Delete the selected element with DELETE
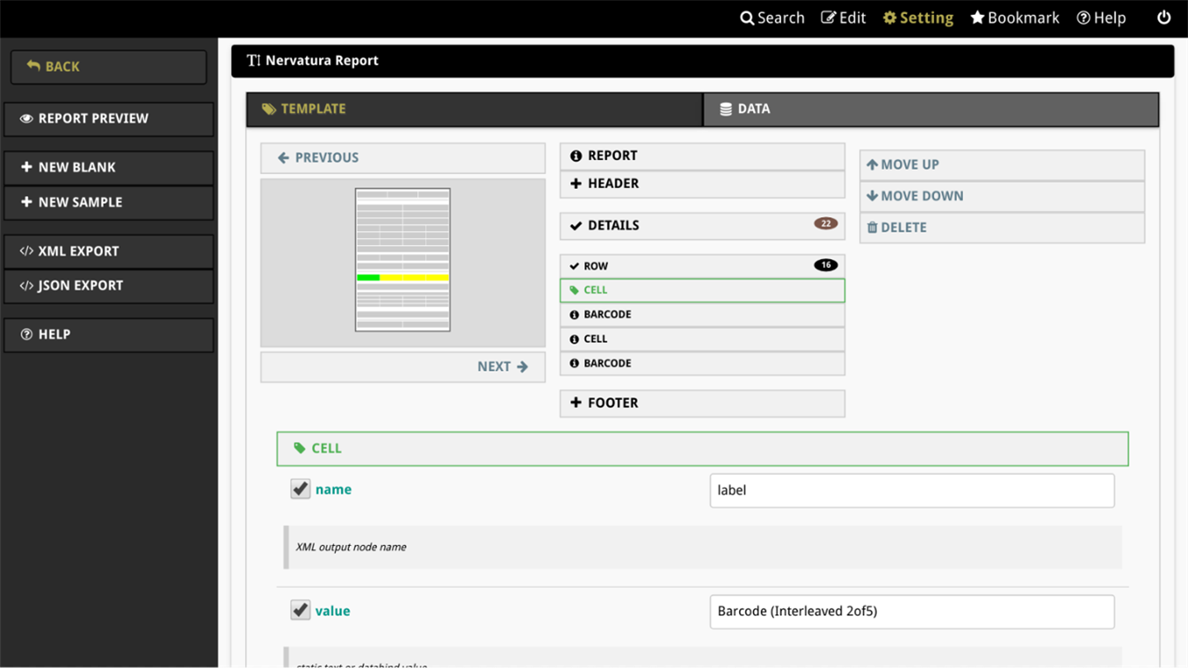Image resolution: width=1188 pixels, height=668 pixels. coord(1002,228)
